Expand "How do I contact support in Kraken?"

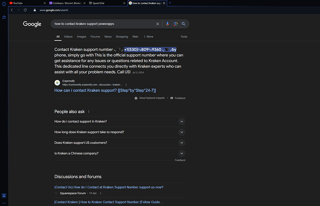(120, 122)
